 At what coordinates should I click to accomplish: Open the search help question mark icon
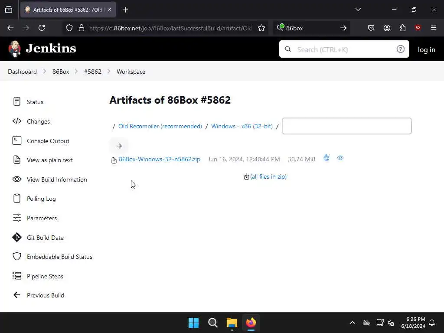(400, 49)
